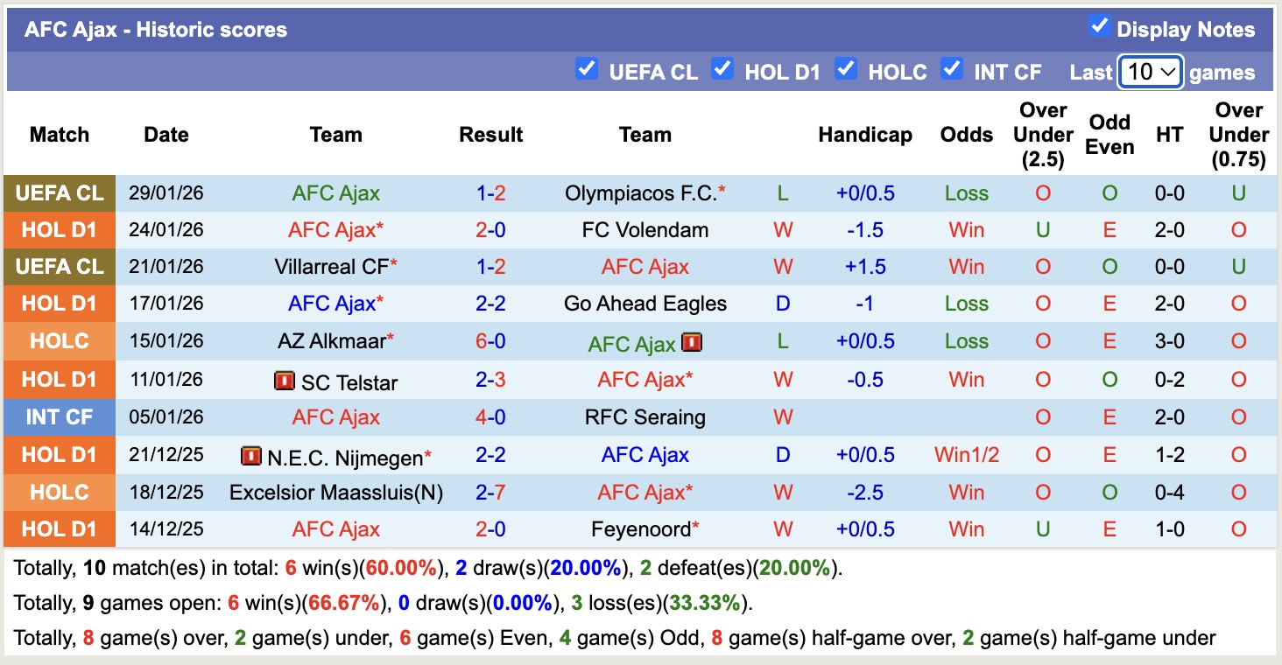Click the HOLC badge on the 18/12/25 row
The height and width of the screenshot is (665, 1282).
(x=59, y=492)
